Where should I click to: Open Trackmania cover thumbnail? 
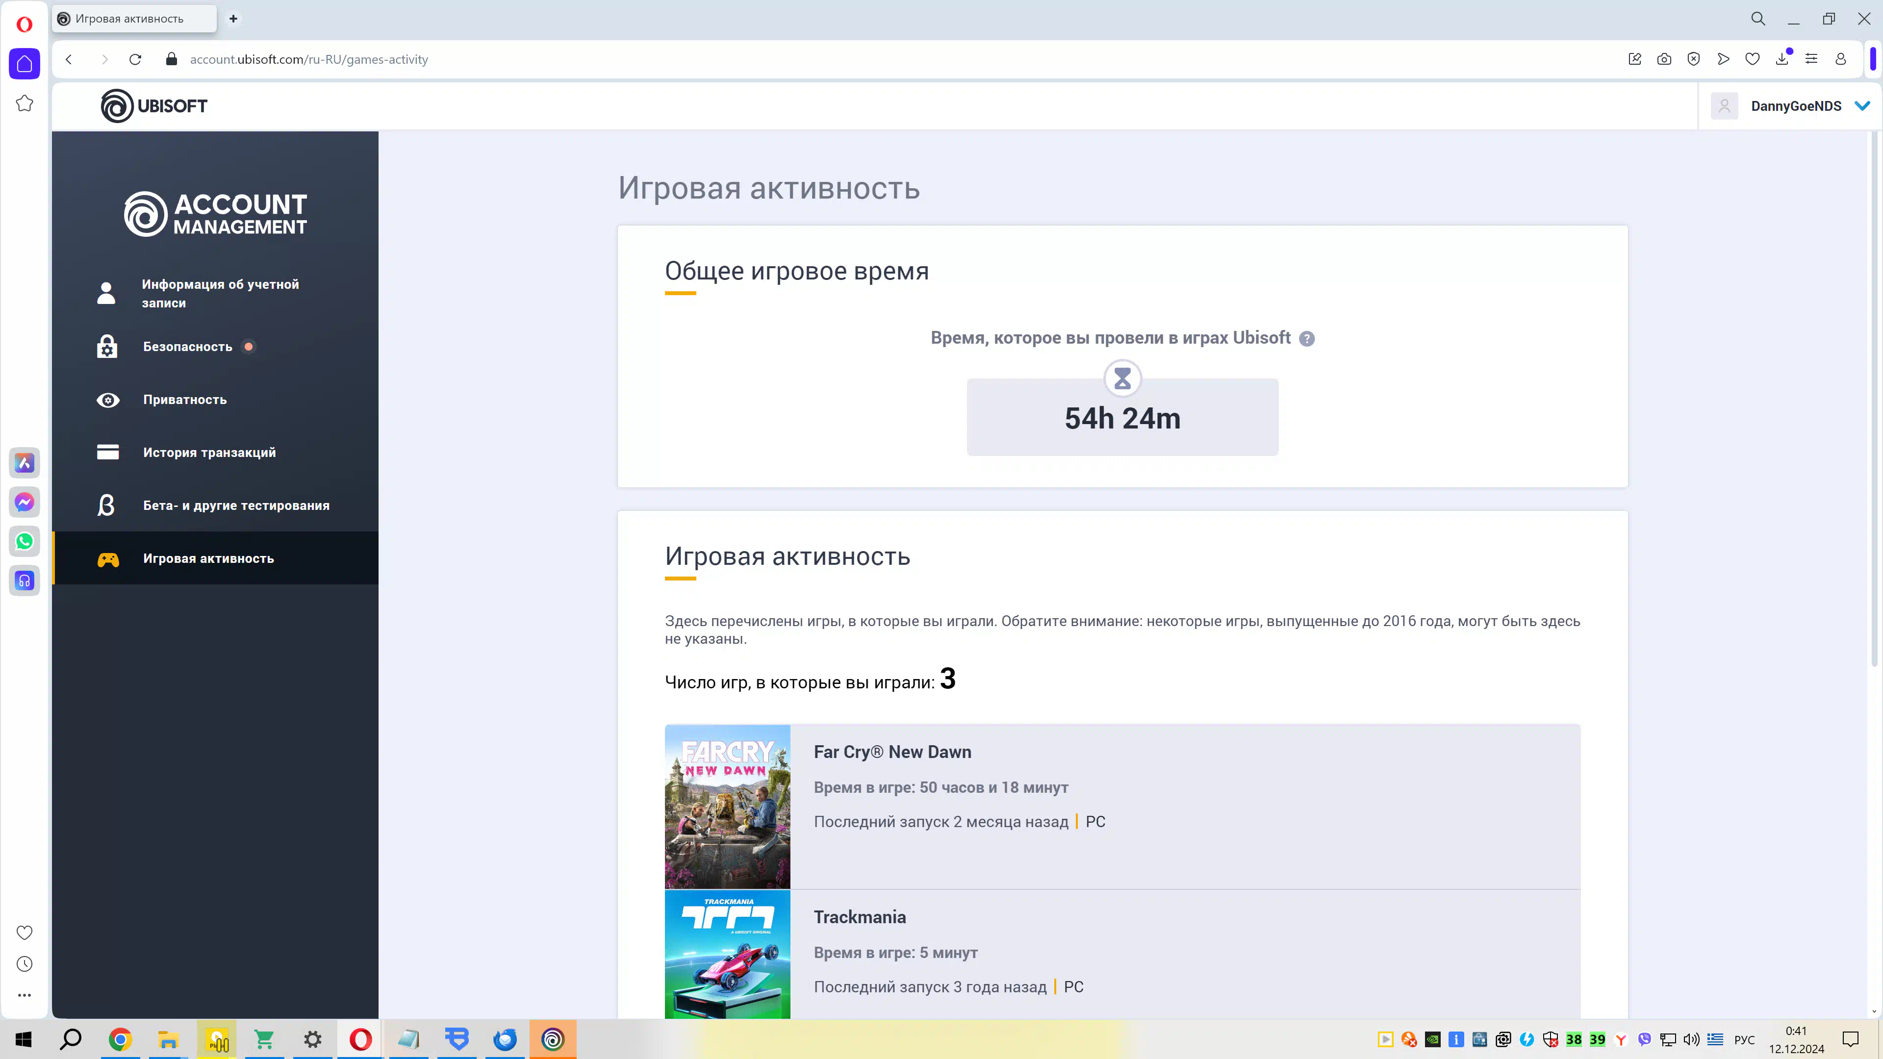[727, 954]
